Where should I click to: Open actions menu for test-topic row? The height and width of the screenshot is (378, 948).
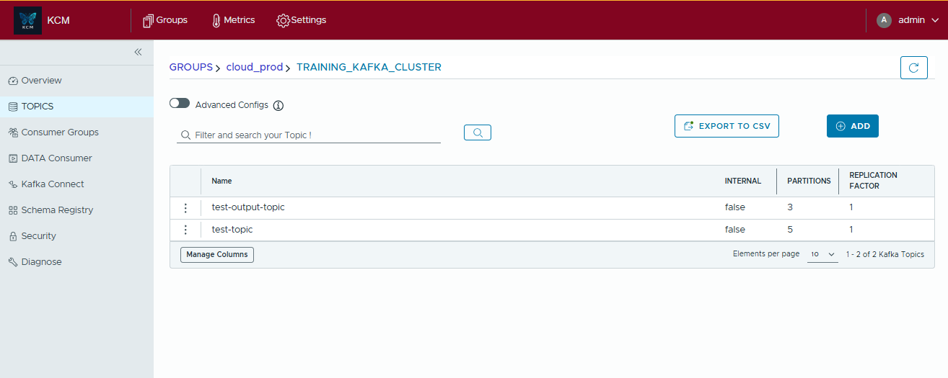point(185,230)
